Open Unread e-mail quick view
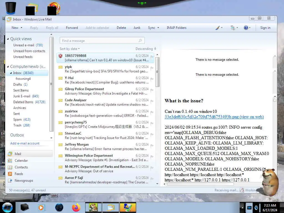The width and height of the screenshot is (284, 213). [28, 45]
